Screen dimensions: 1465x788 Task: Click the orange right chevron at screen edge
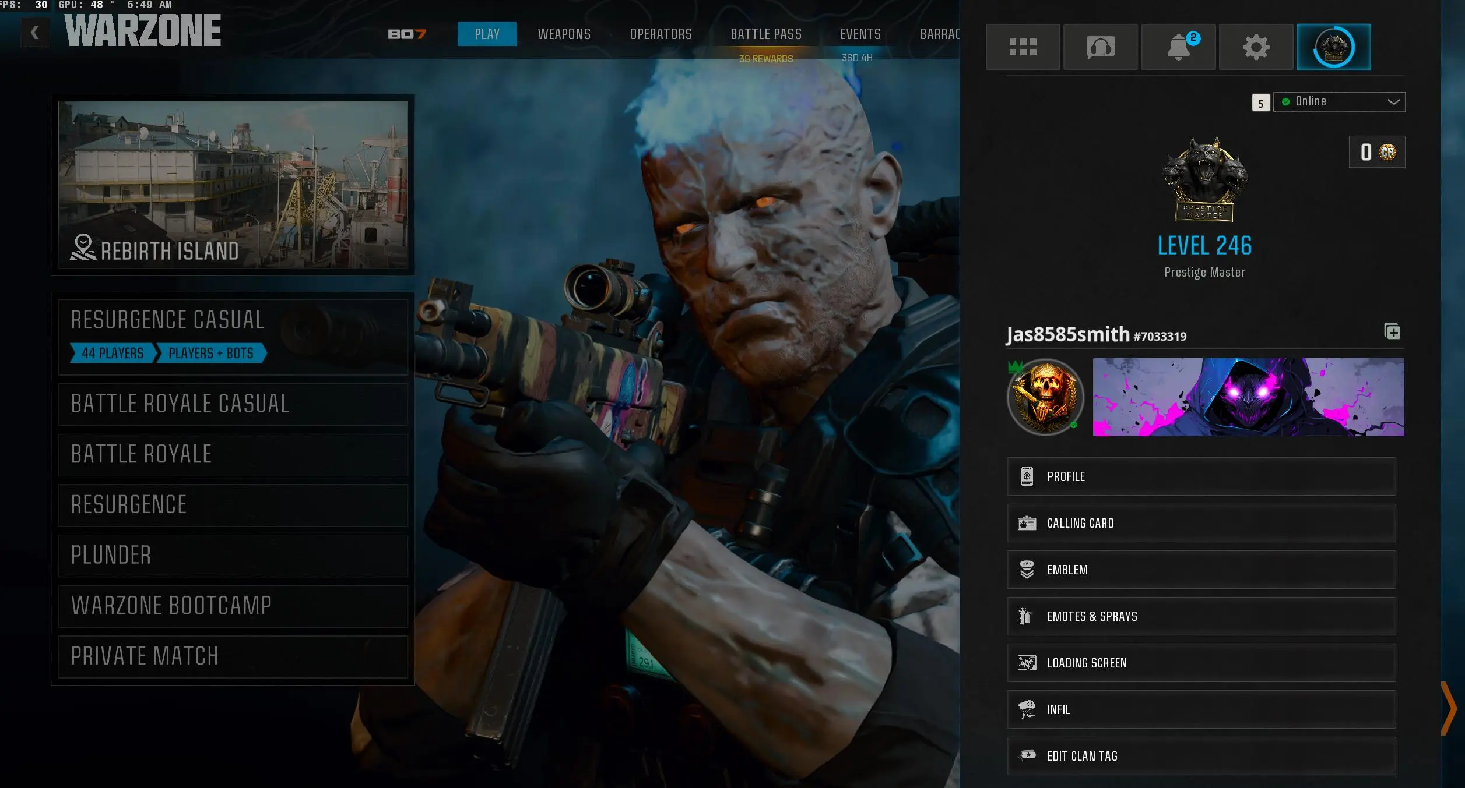(x=1448, y=708)
